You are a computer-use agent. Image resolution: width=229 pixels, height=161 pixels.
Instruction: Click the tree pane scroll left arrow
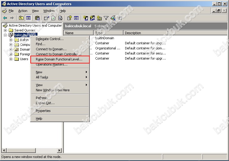pyautogui.click(x=4, y=151)
